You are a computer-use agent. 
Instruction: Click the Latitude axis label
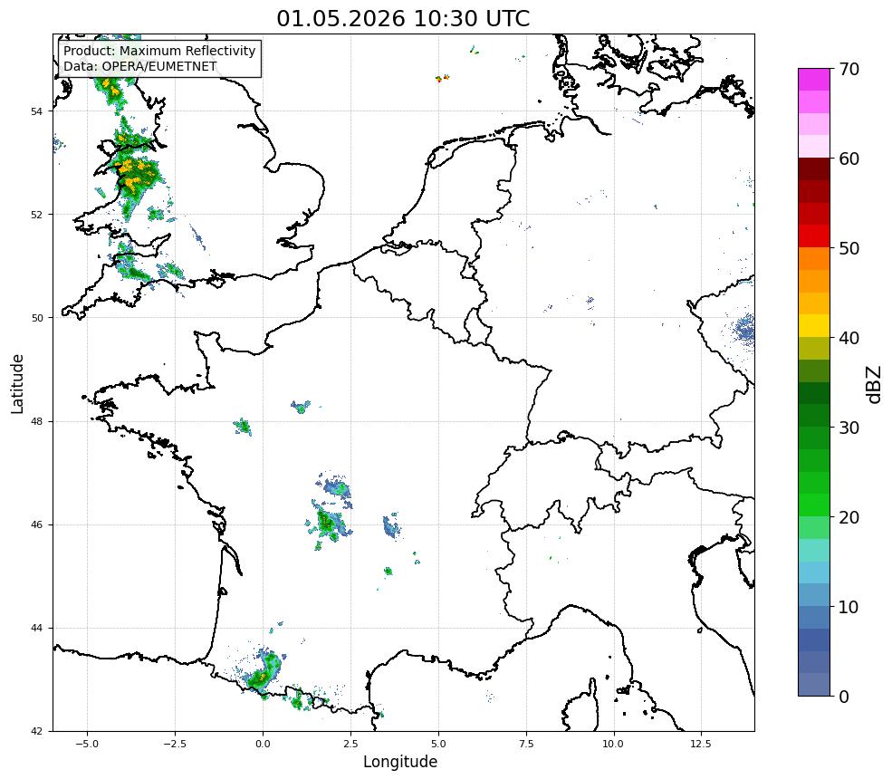[x=17, y=383]
